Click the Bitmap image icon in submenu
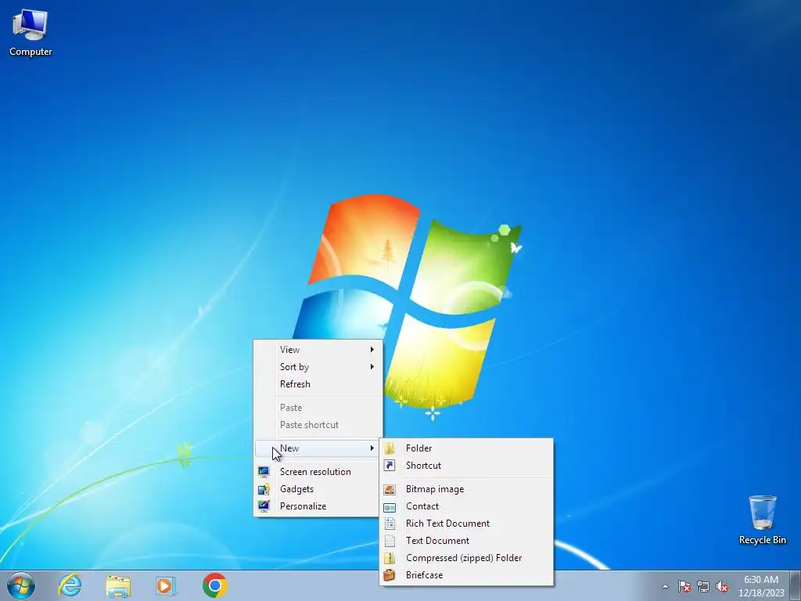Screen dimensions: 801x601 [390, 490]
